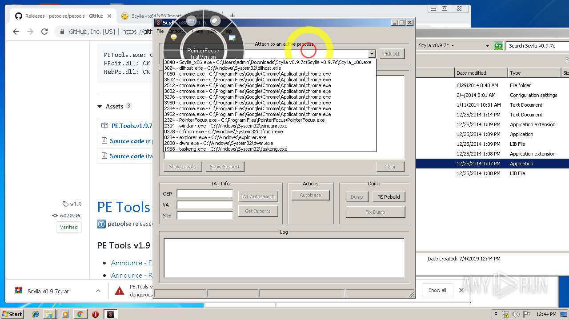Select process 3840 Scylla_x86.exe

pos(269,63)
